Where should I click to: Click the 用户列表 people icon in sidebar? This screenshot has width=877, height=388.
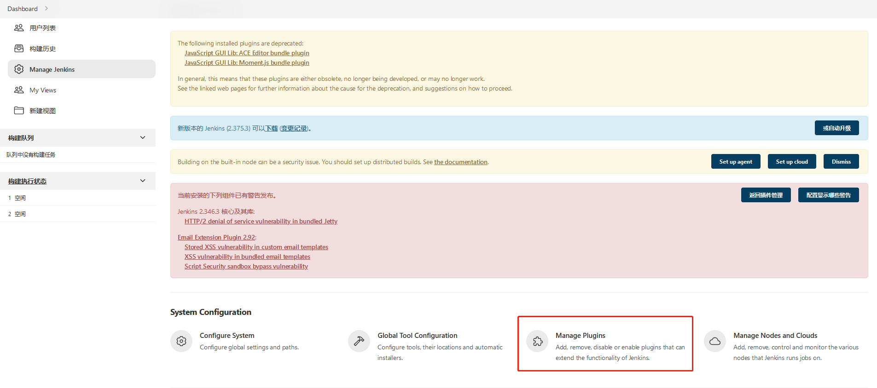pos(19,28)
